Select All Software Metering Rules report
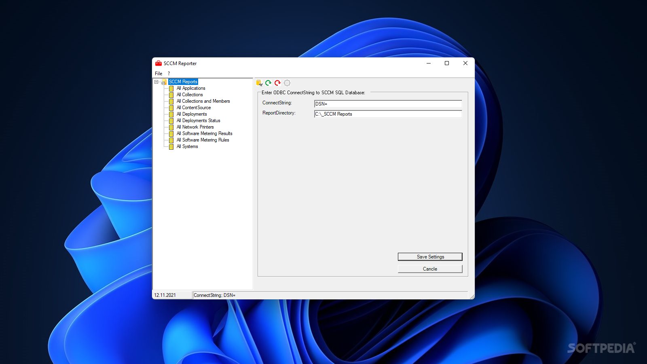The width and height of the screenshot is (647, 364). pyautogui.click(x=203, y=140)
